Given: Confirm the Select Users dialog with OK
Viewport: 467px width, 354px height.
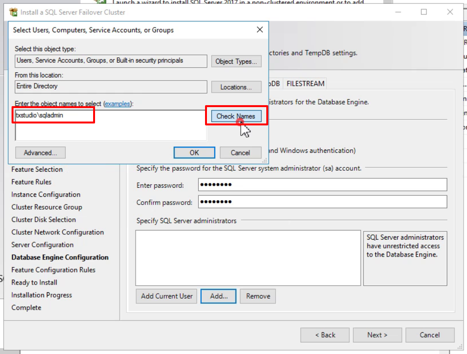Looking at the screenshot, I should [194, 153].
